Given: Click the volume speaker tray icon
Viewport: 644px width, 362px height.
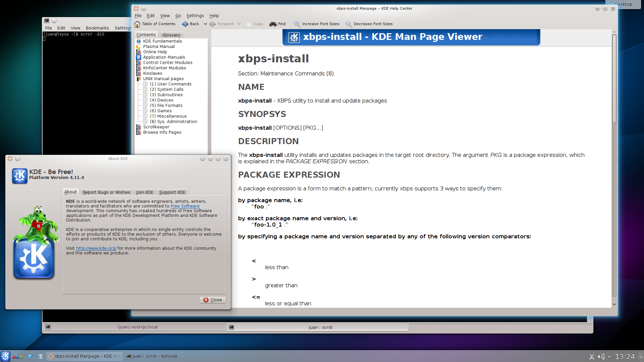Looking at the screenshot, I should pos(601,357).
